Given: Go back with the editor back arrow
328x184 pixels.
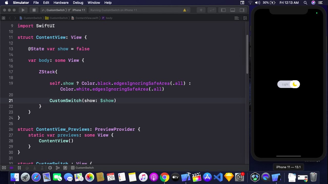Looking at the screenshot, I should 10,18.
